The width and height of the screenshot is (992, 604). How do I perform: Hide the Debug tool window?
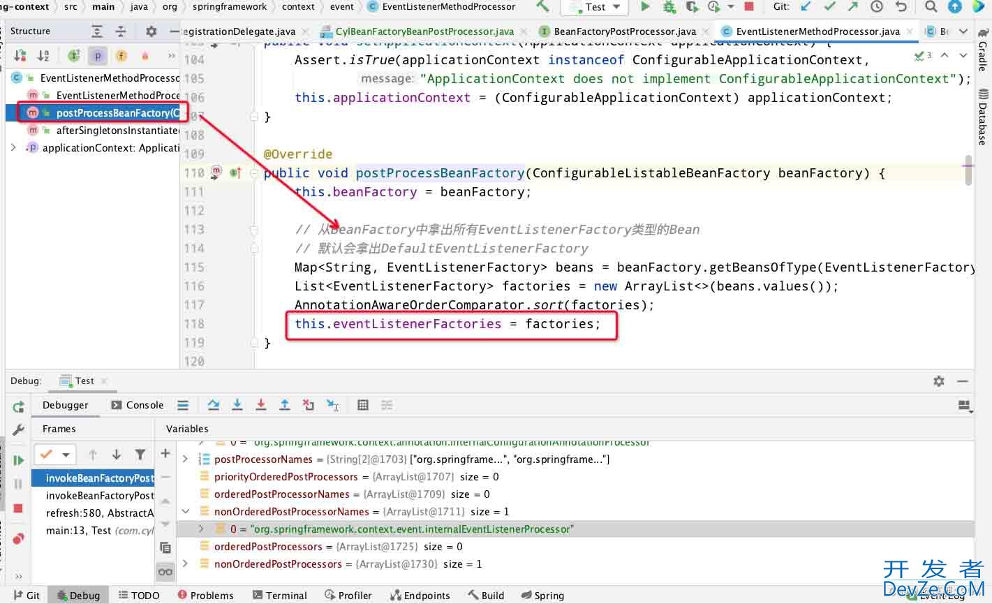pyautogui.click(x=963, y=381)
